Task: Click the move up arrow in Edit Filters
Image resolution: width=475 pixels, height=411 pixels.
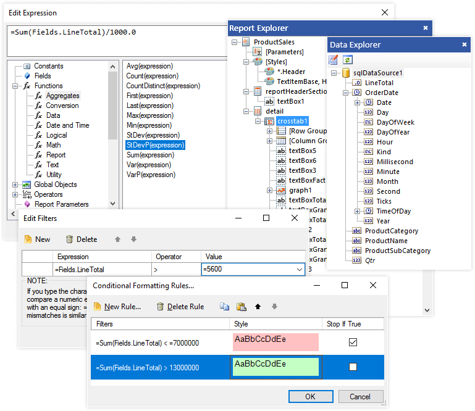Action: [117, 239]
